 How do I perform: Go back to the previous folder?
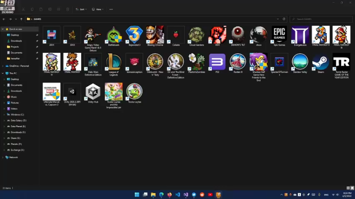[4, 19]
